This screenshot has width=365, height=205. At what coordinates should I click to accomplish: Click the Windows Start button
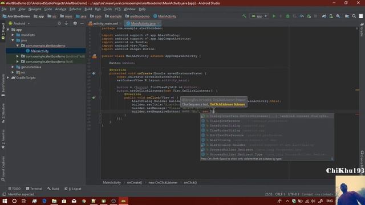[x=5, y=201]
